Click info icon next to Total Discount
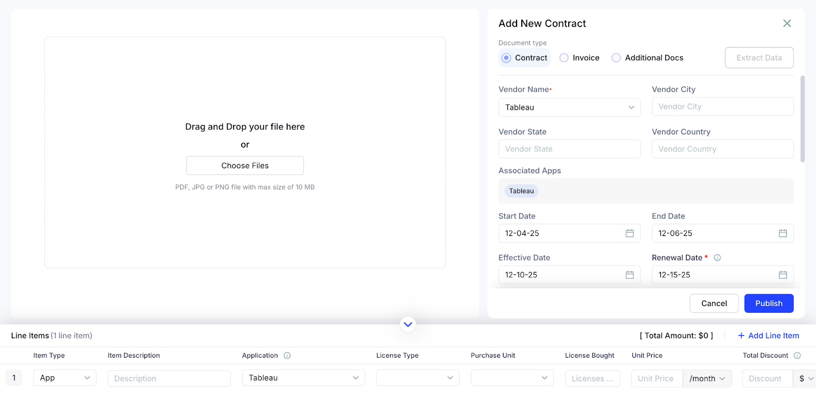 (x=797, y=356)
